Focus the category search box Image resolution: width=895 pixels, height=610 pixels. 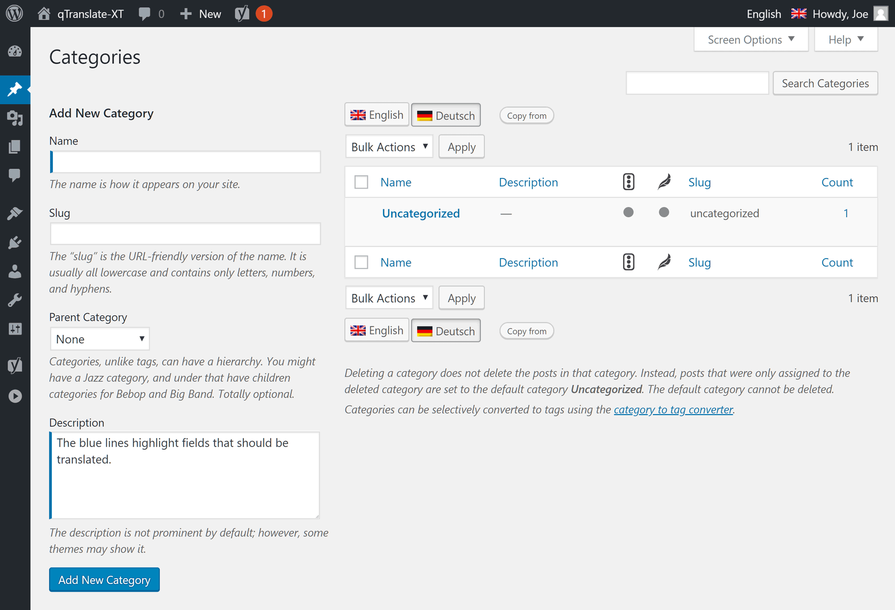[x=697, y=83]
